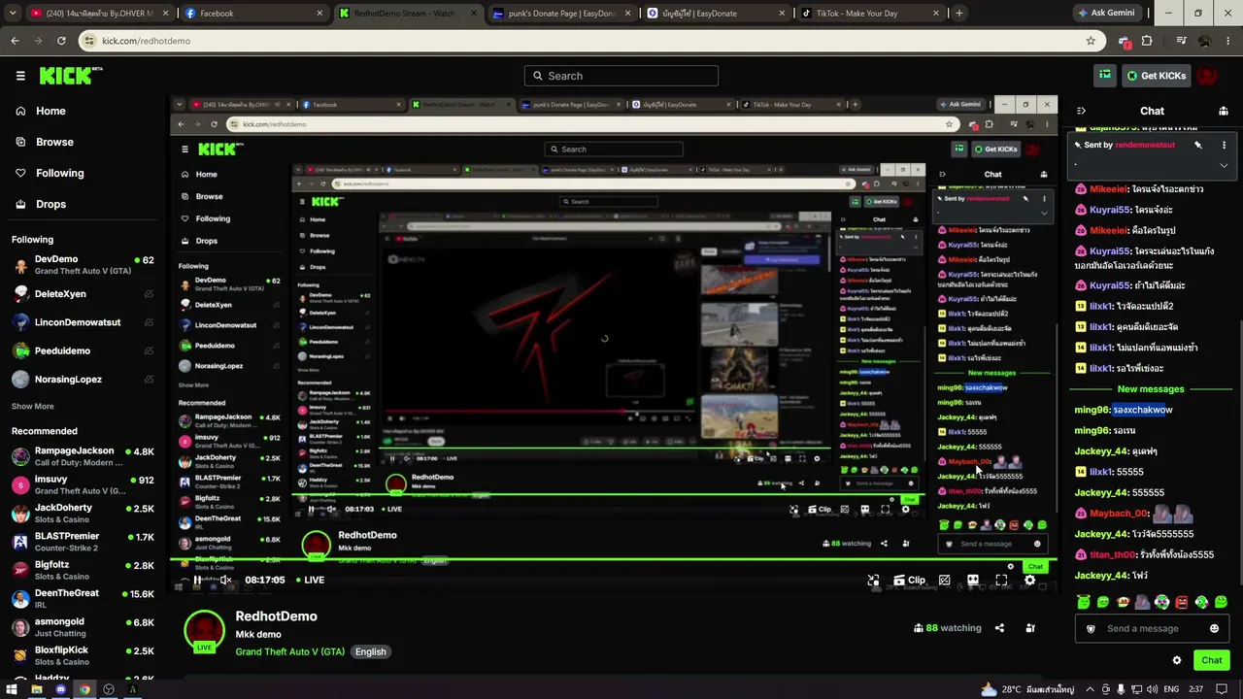Send message with the green Chat button
1243x699 pixels.
(1211, 660)
